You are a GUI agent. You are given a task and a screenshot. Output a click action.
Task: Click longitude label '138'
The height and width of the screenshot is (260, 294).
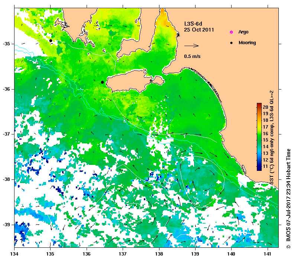159,254
